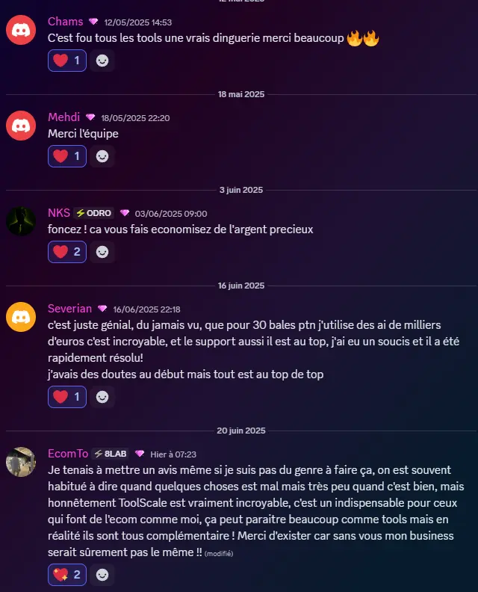Screen dimensions: 478x592
Task: Open EcomTo's photo avatar
Action: pos(21,462)
